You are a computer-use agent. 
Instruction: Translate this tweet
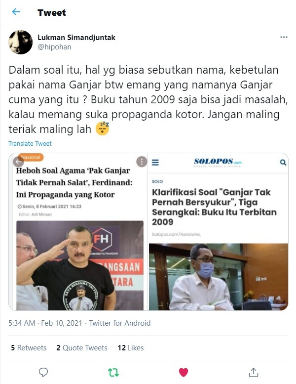[x=30, y=143]
